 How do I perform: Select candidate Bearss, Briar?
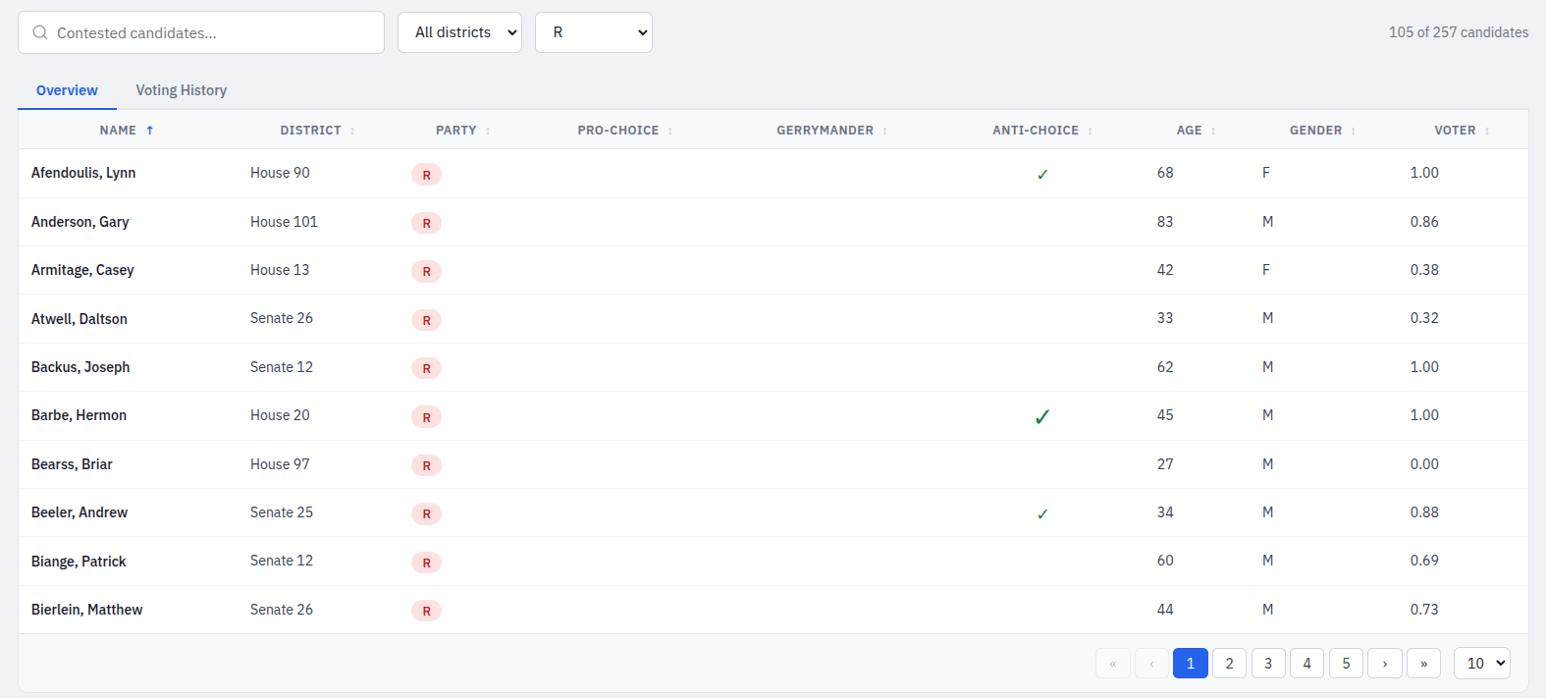pyautogui.click(x=72, y=464)
